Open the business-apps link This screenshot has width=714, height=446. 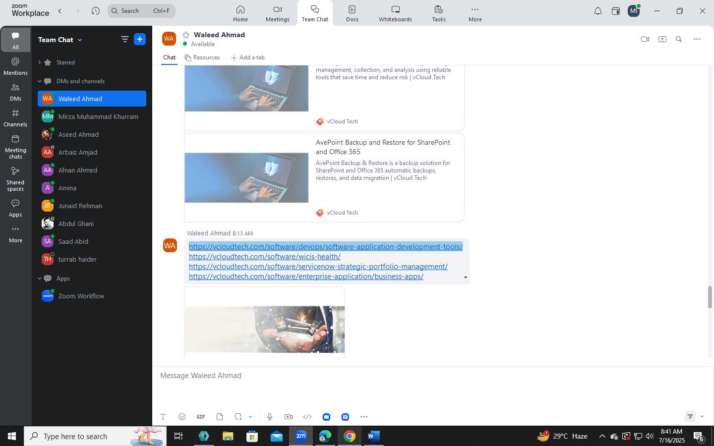[306, 277]
